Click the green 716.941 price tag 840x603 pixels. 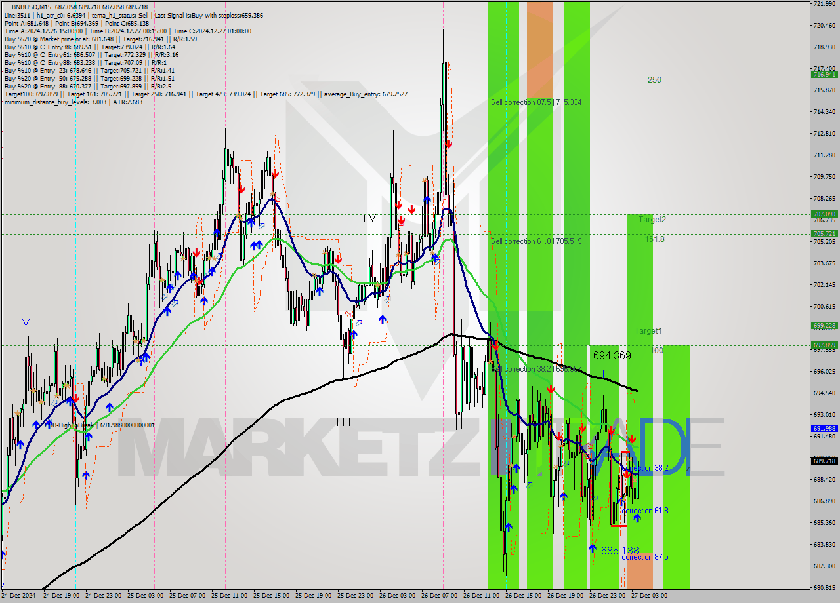(825, 75)
